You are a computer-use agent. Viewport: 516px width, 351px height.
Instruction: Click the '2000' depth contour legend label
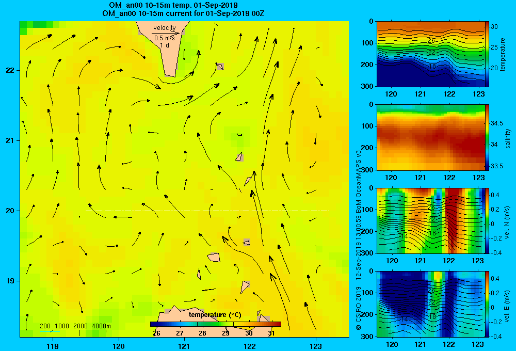point(80,326)
